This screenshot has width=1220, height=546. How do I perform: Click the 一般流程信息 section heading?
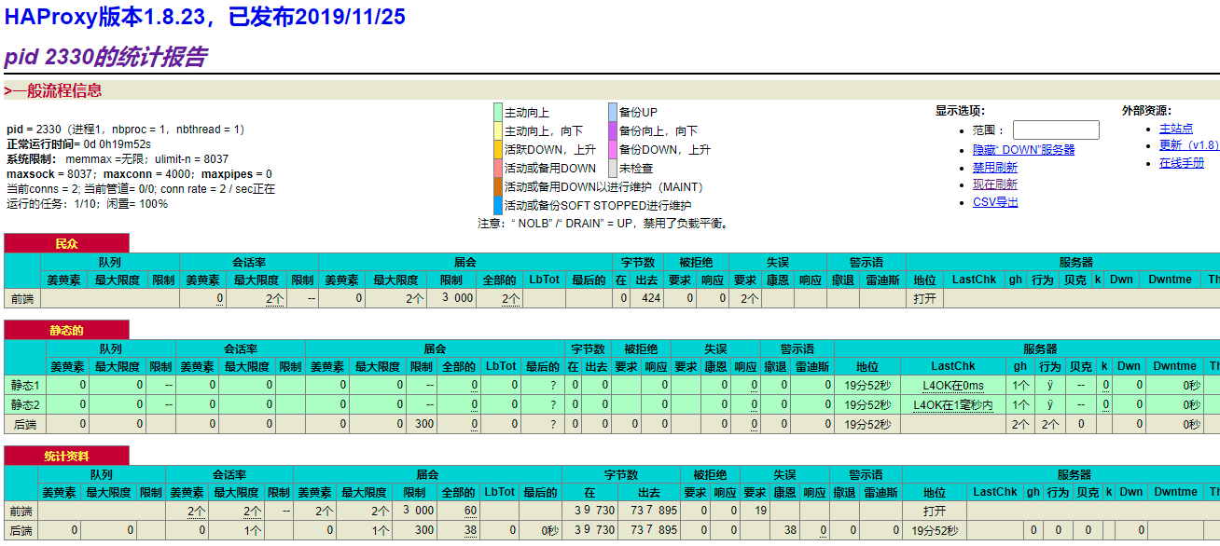(x=56, y=90)
